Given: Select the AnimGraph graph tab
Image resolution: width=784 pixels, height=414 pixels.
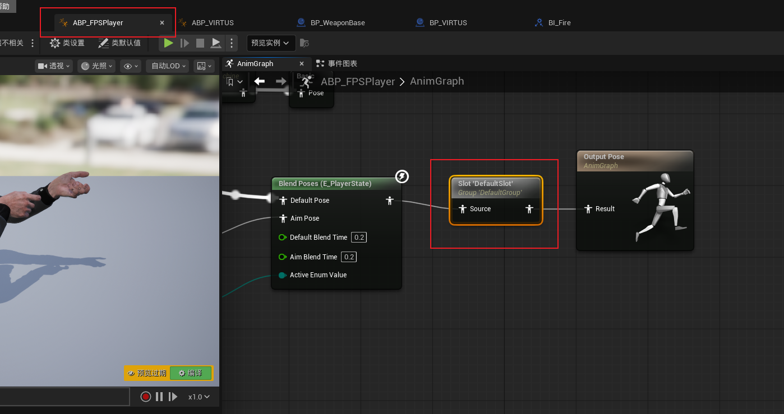Looking at the screenshot, I should 255,64.
